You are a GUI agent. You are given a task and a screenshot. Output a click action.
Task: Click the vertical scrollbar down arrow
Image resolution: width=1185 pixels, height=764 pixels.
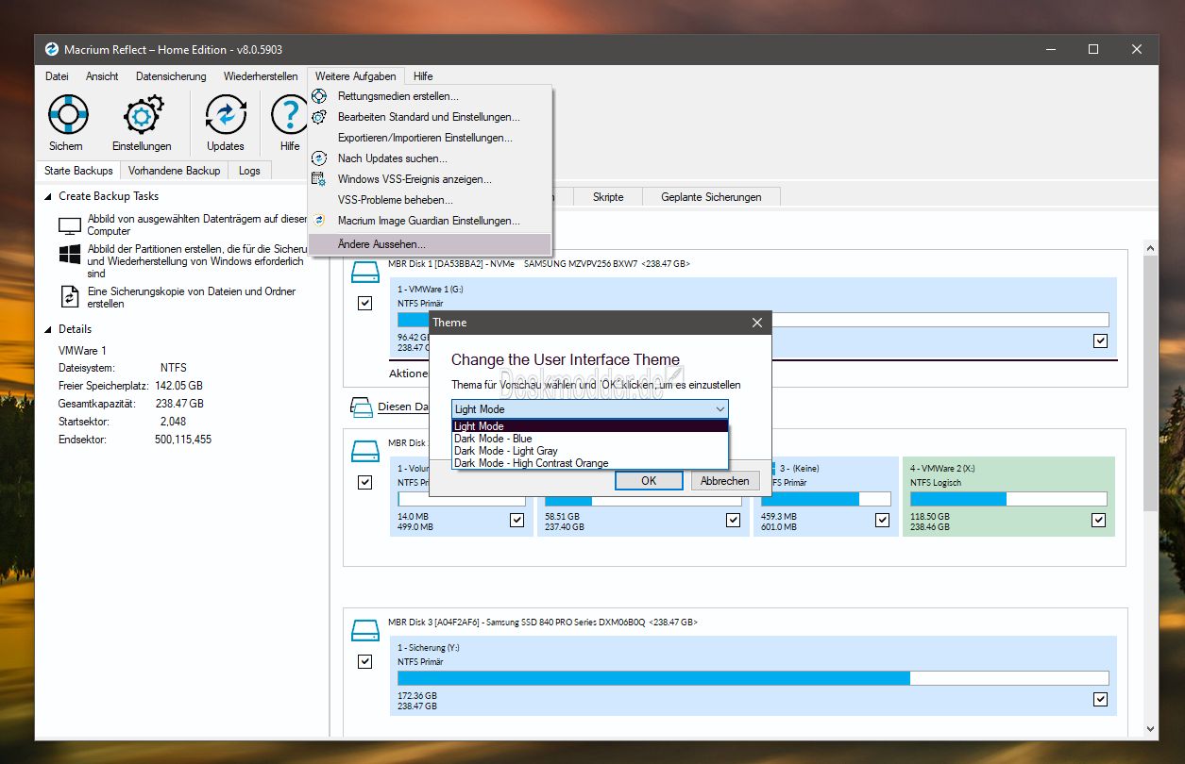tap(1151, 729)
